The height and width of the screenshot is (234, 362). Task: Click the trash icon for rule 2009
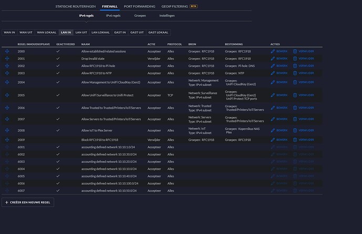pyautogui.click(x=295, y=140)
